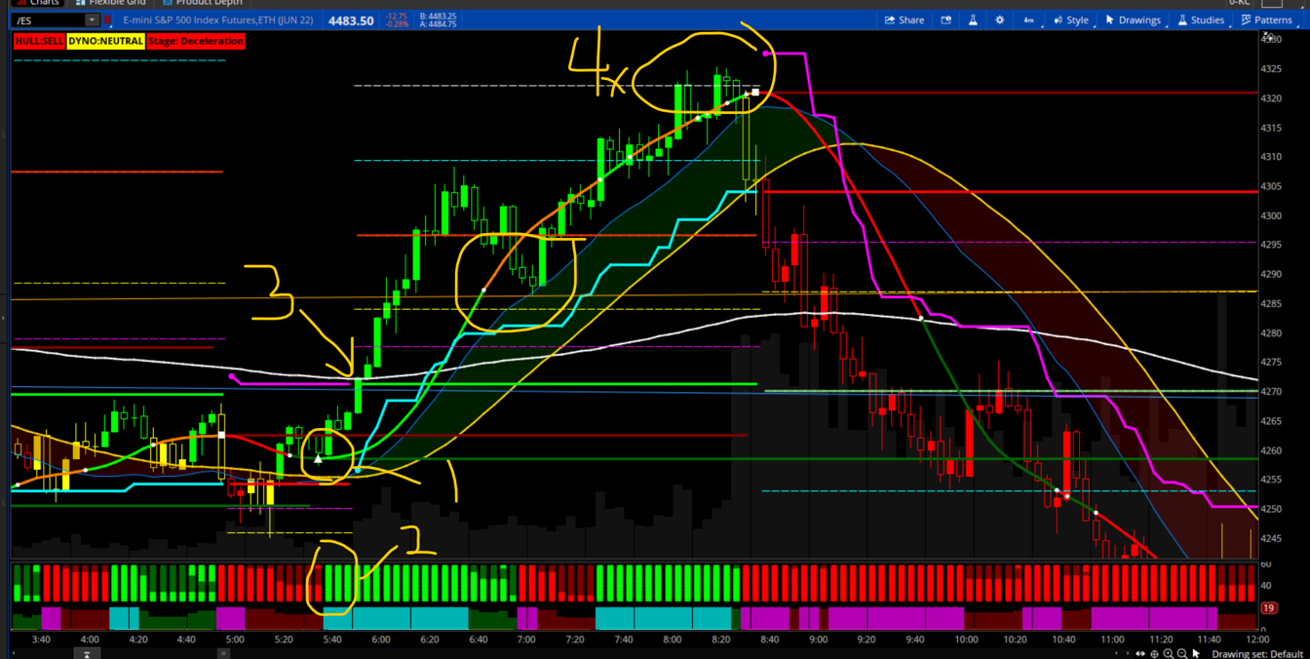Click the pointer cursor icon at bottom right
The width and height of the screenshot is (1310, 659).
pos(1196,654)
